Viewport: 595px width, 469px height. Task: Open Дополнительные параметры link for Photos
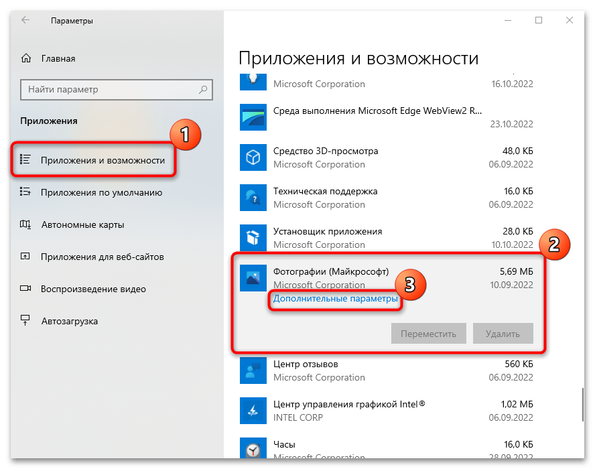click(336, 299)
